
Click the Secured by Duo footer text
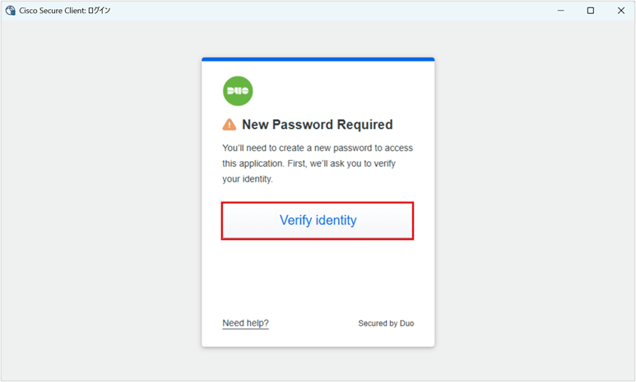click(x=386, y=324)
